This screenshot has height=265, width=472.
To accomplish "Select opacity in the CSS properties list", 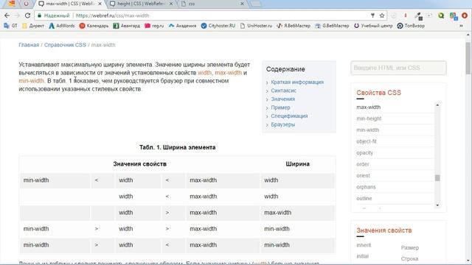I will click(x=365, y=153).
